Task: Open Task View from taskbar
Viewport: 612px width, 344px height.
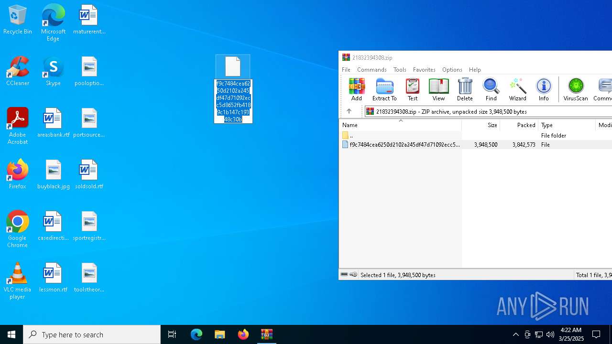Action: click(x=172, y=334)
